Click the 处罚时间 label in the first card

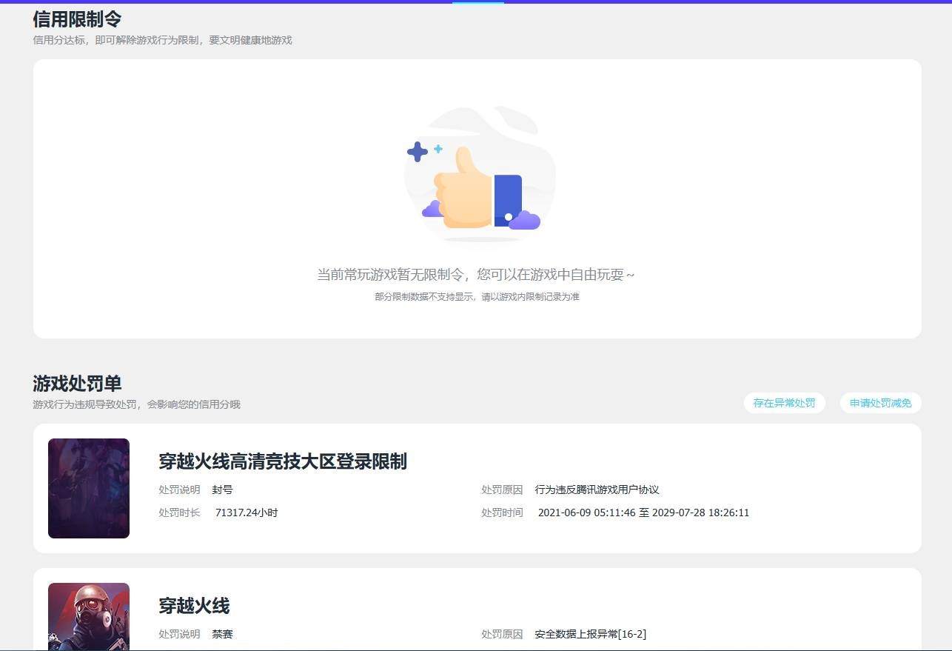pyautogui.click(x=502, y=513)
